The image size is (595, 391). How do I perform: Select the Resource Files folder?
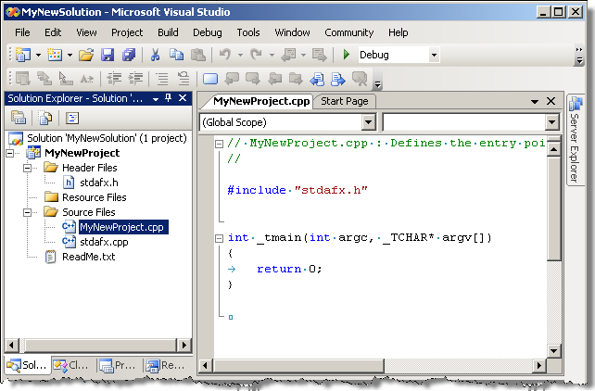click(95, 197)
